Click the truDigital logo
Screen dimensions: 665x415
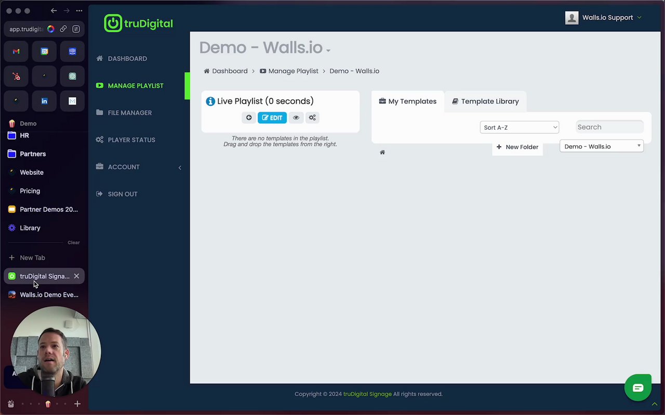pyautogui.click(x=138, y=23)
